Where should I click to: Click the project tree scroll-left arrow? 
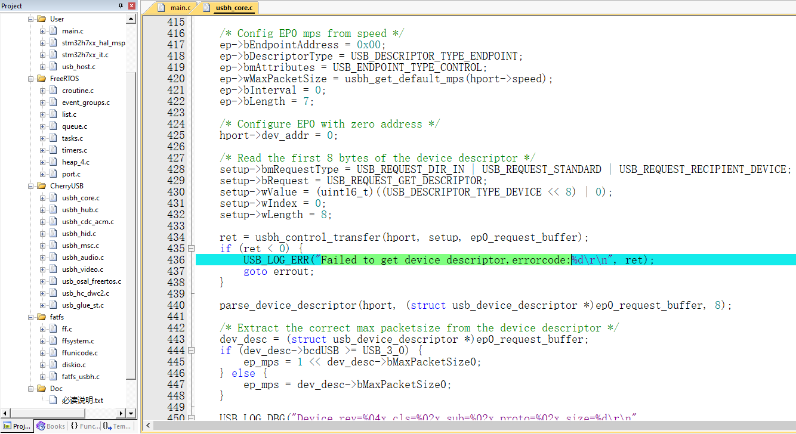(x=5, y=413)
